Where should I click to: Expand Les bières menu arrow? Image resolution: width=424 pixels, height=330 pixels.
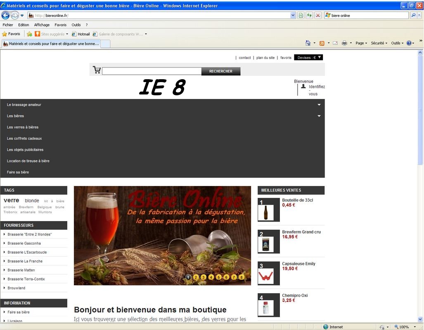tap(319, 116)
